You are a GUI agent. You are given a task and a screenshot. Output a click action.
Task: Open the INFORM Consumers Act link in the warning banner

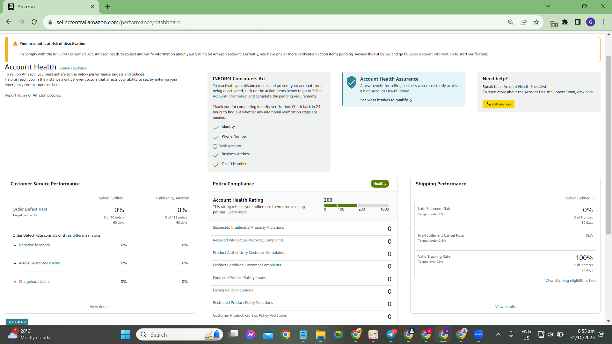click(73, 54)
